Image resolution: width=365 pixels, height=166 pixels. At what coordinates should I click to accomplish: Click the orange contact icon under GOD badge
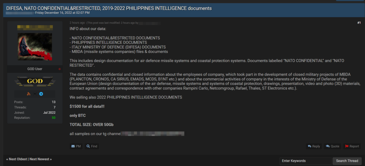click(28, 94)
